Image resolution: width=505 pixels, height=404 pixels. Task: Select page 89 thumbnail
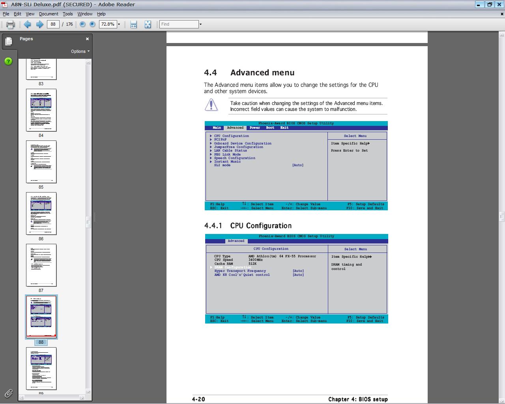41,368
